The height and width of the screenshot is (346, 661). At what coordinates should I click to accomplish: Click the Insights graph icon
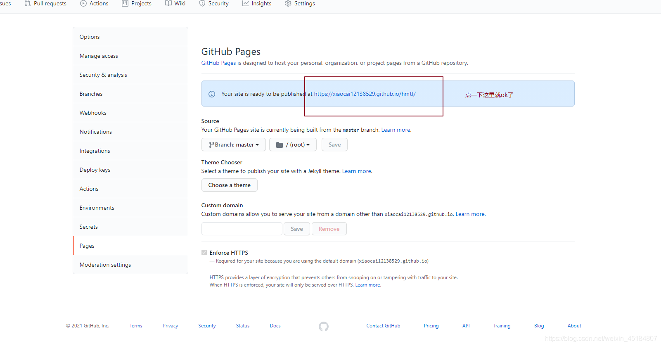pyautogui.click(x=246, y=3)
